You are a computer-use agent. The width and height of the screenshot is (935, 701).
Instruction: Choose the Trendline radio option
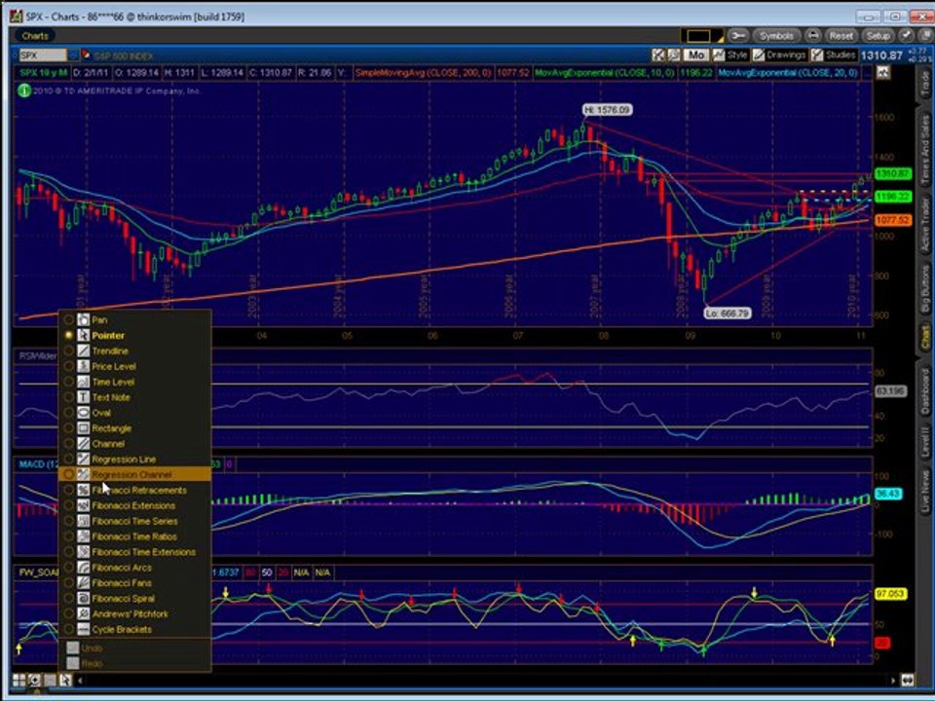point(68,351)
